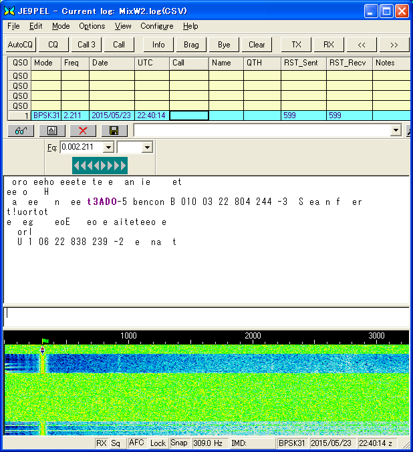
Task: Click the AutoCQ macro button
Action: [x=21, y=45]
